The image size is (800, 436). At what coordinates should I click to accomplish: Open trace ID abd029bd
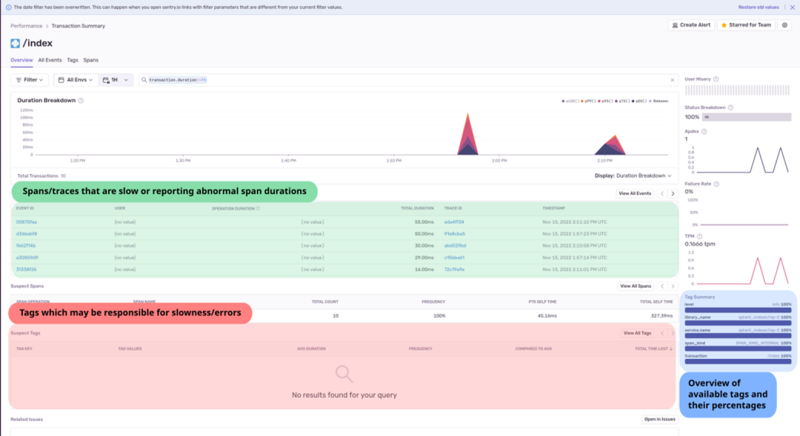click(455, 246)
